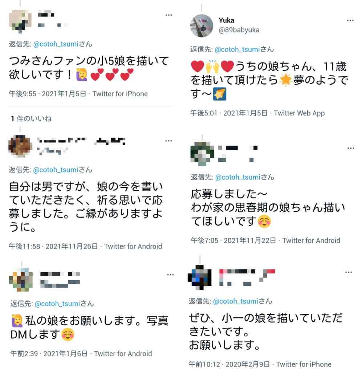Open Yuka's profile avatar
Viewport: 361px width, 372px height.
(202, 26)
